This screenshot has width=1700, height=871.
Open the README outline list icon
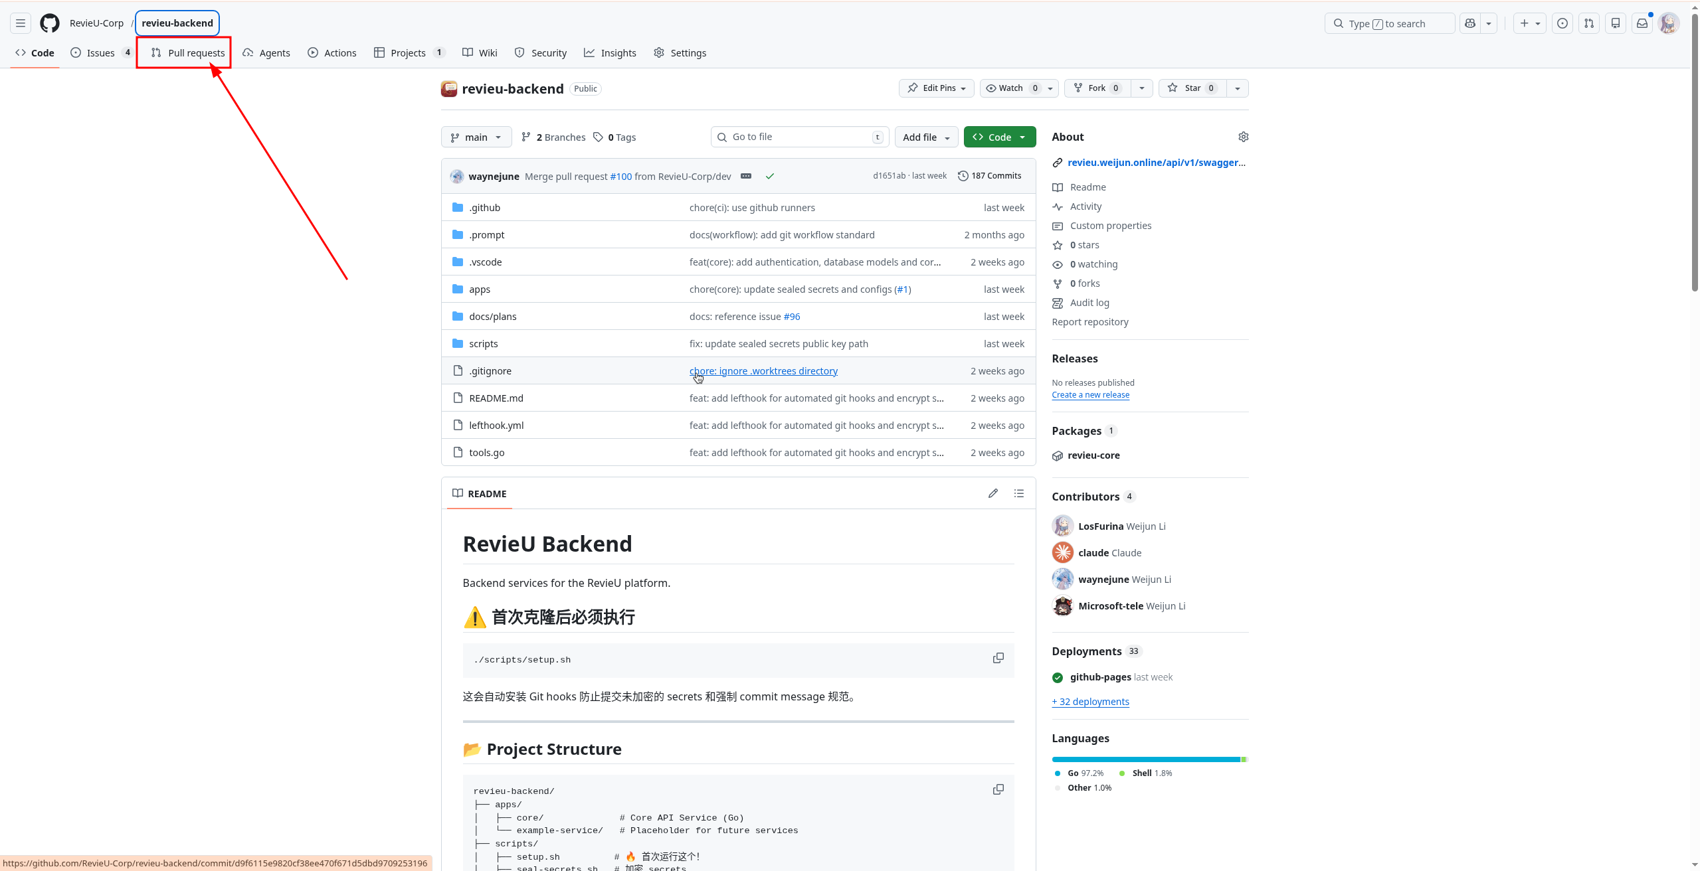(1018, 493)
